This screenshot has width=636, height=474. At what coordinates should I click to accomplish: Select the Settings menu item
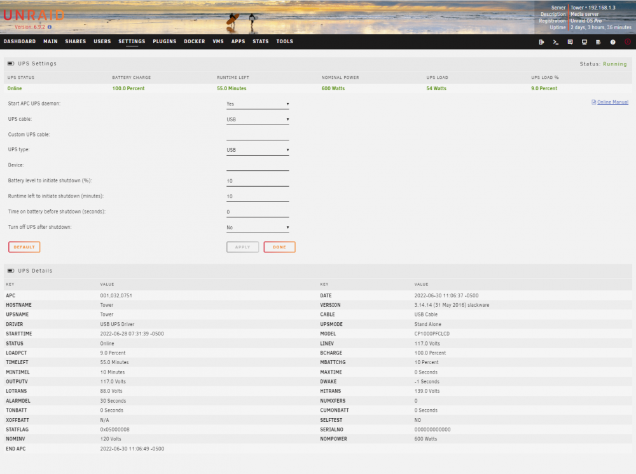(x=132, y=41)
